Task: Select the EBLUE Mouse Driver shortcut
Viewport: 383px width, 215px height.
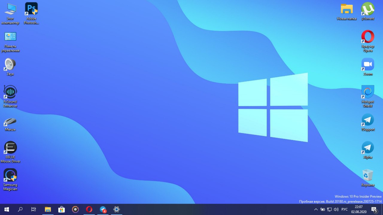Action: click(x=10, y=152)
